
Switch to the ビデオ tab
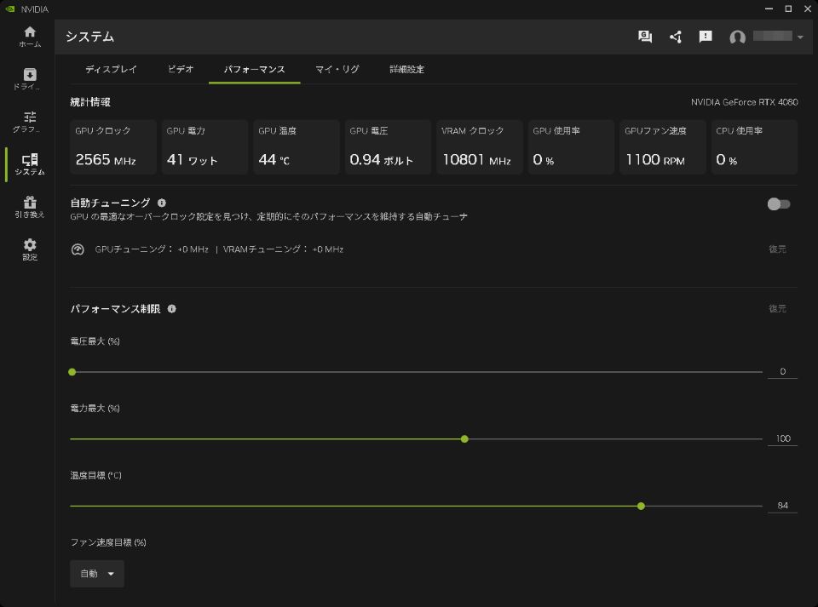pyautogui.click(x=181, y=69)
